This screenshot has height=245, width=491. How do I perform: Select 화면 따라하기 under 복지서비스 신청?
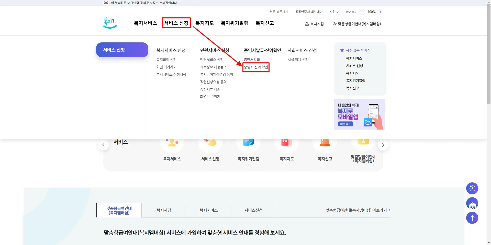pyautogui.click(x=166, y=67)
